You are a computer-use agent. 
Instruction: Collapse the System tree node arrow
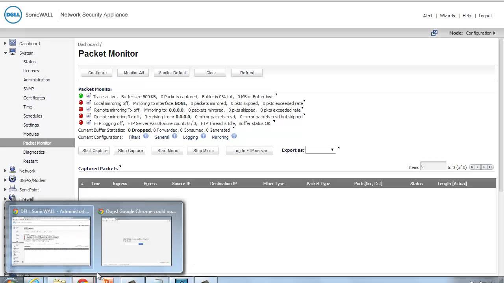(5, 53)
